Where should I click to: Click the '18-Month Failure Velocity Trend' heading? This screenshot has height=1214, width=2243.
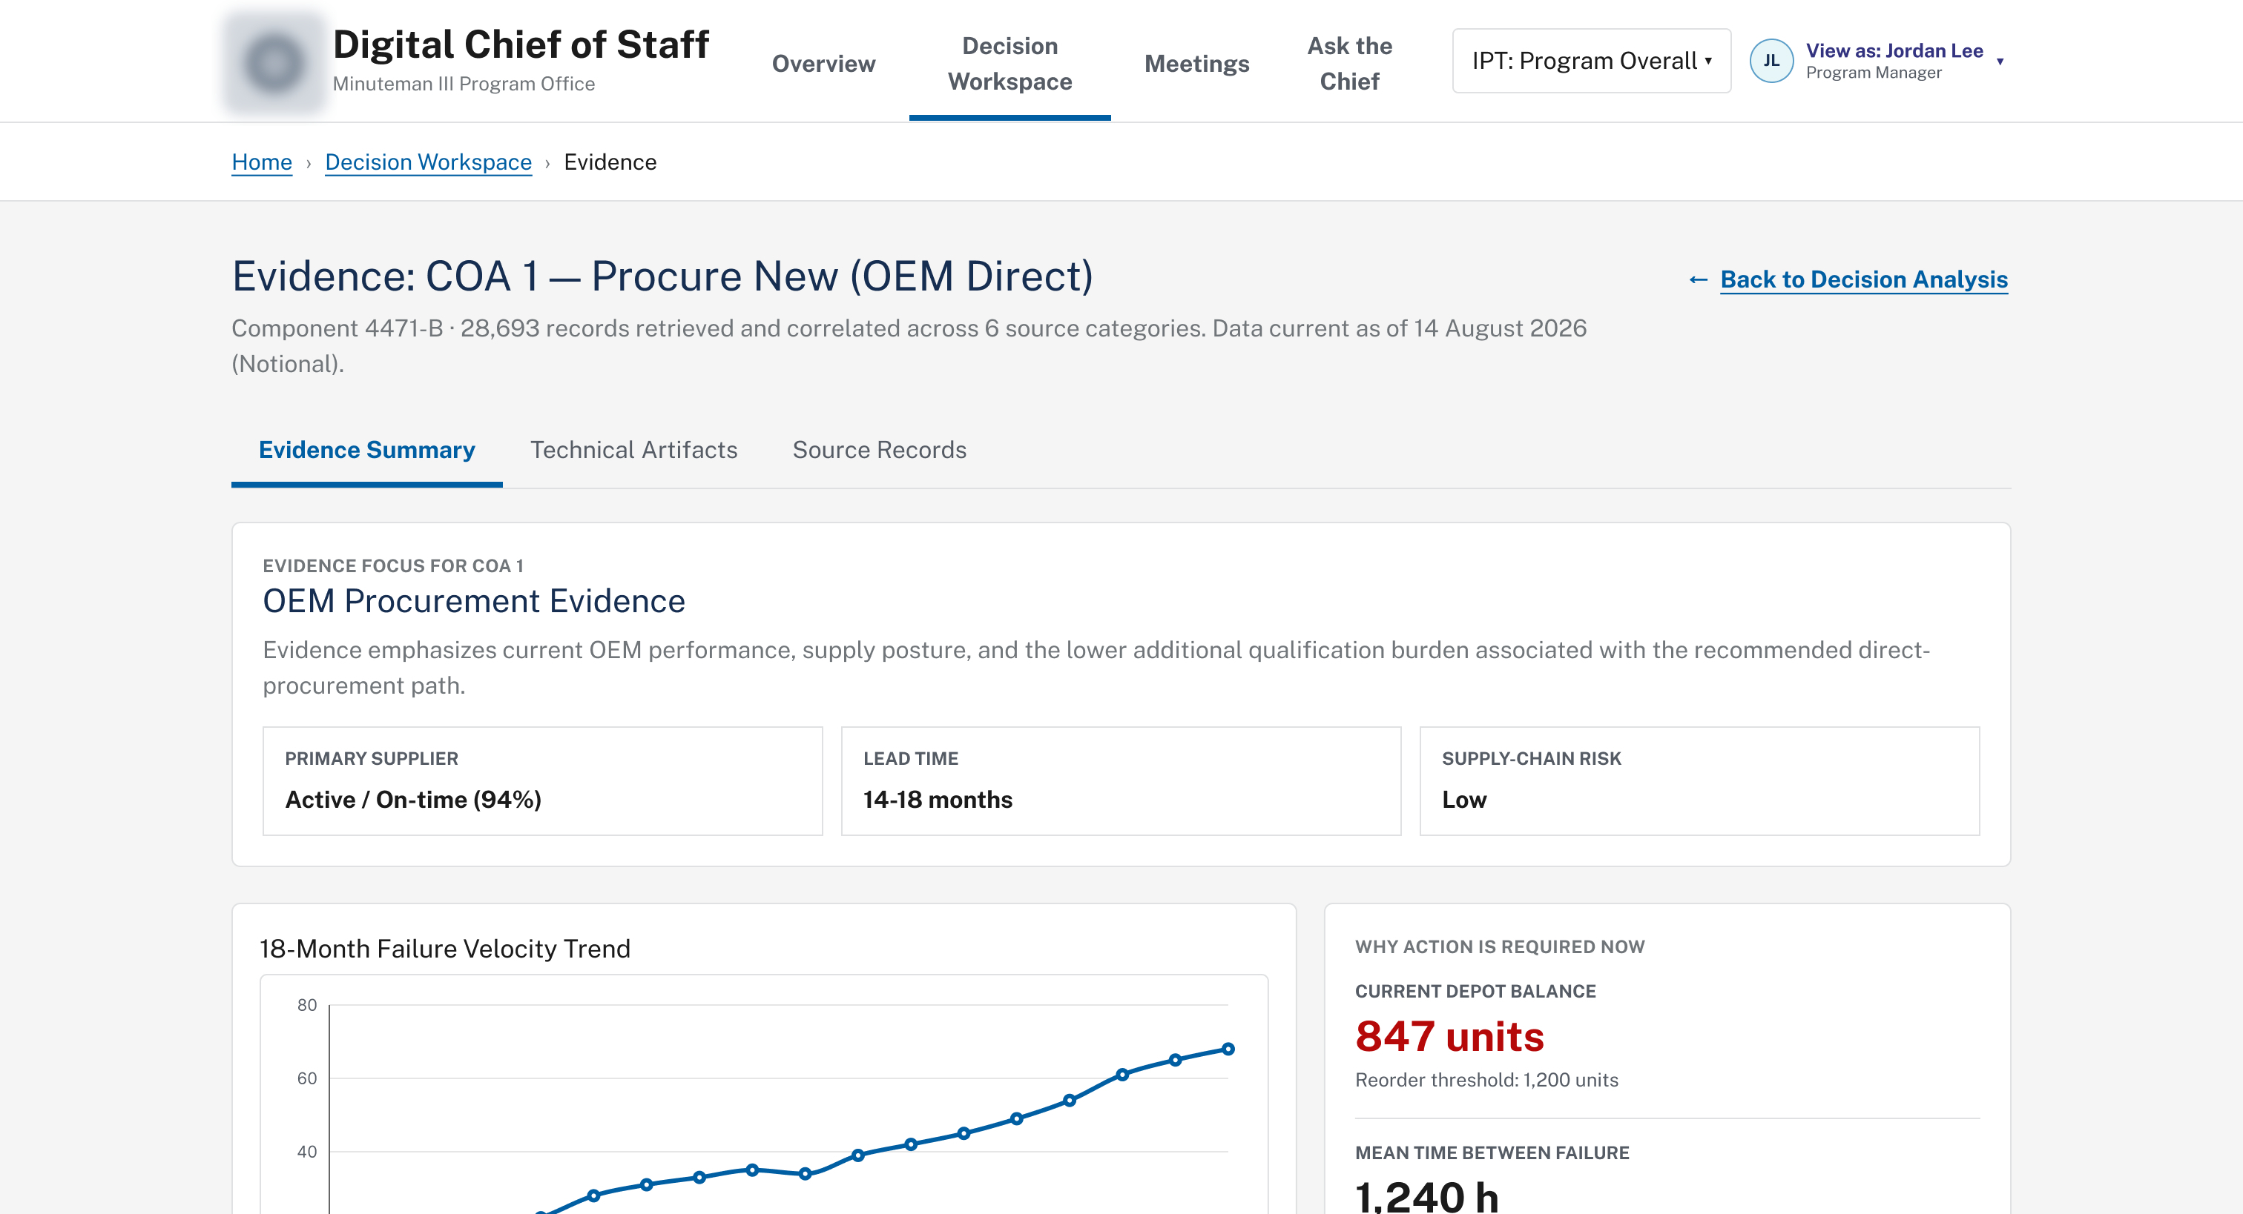pyautogui.click(x=445, y=949)
